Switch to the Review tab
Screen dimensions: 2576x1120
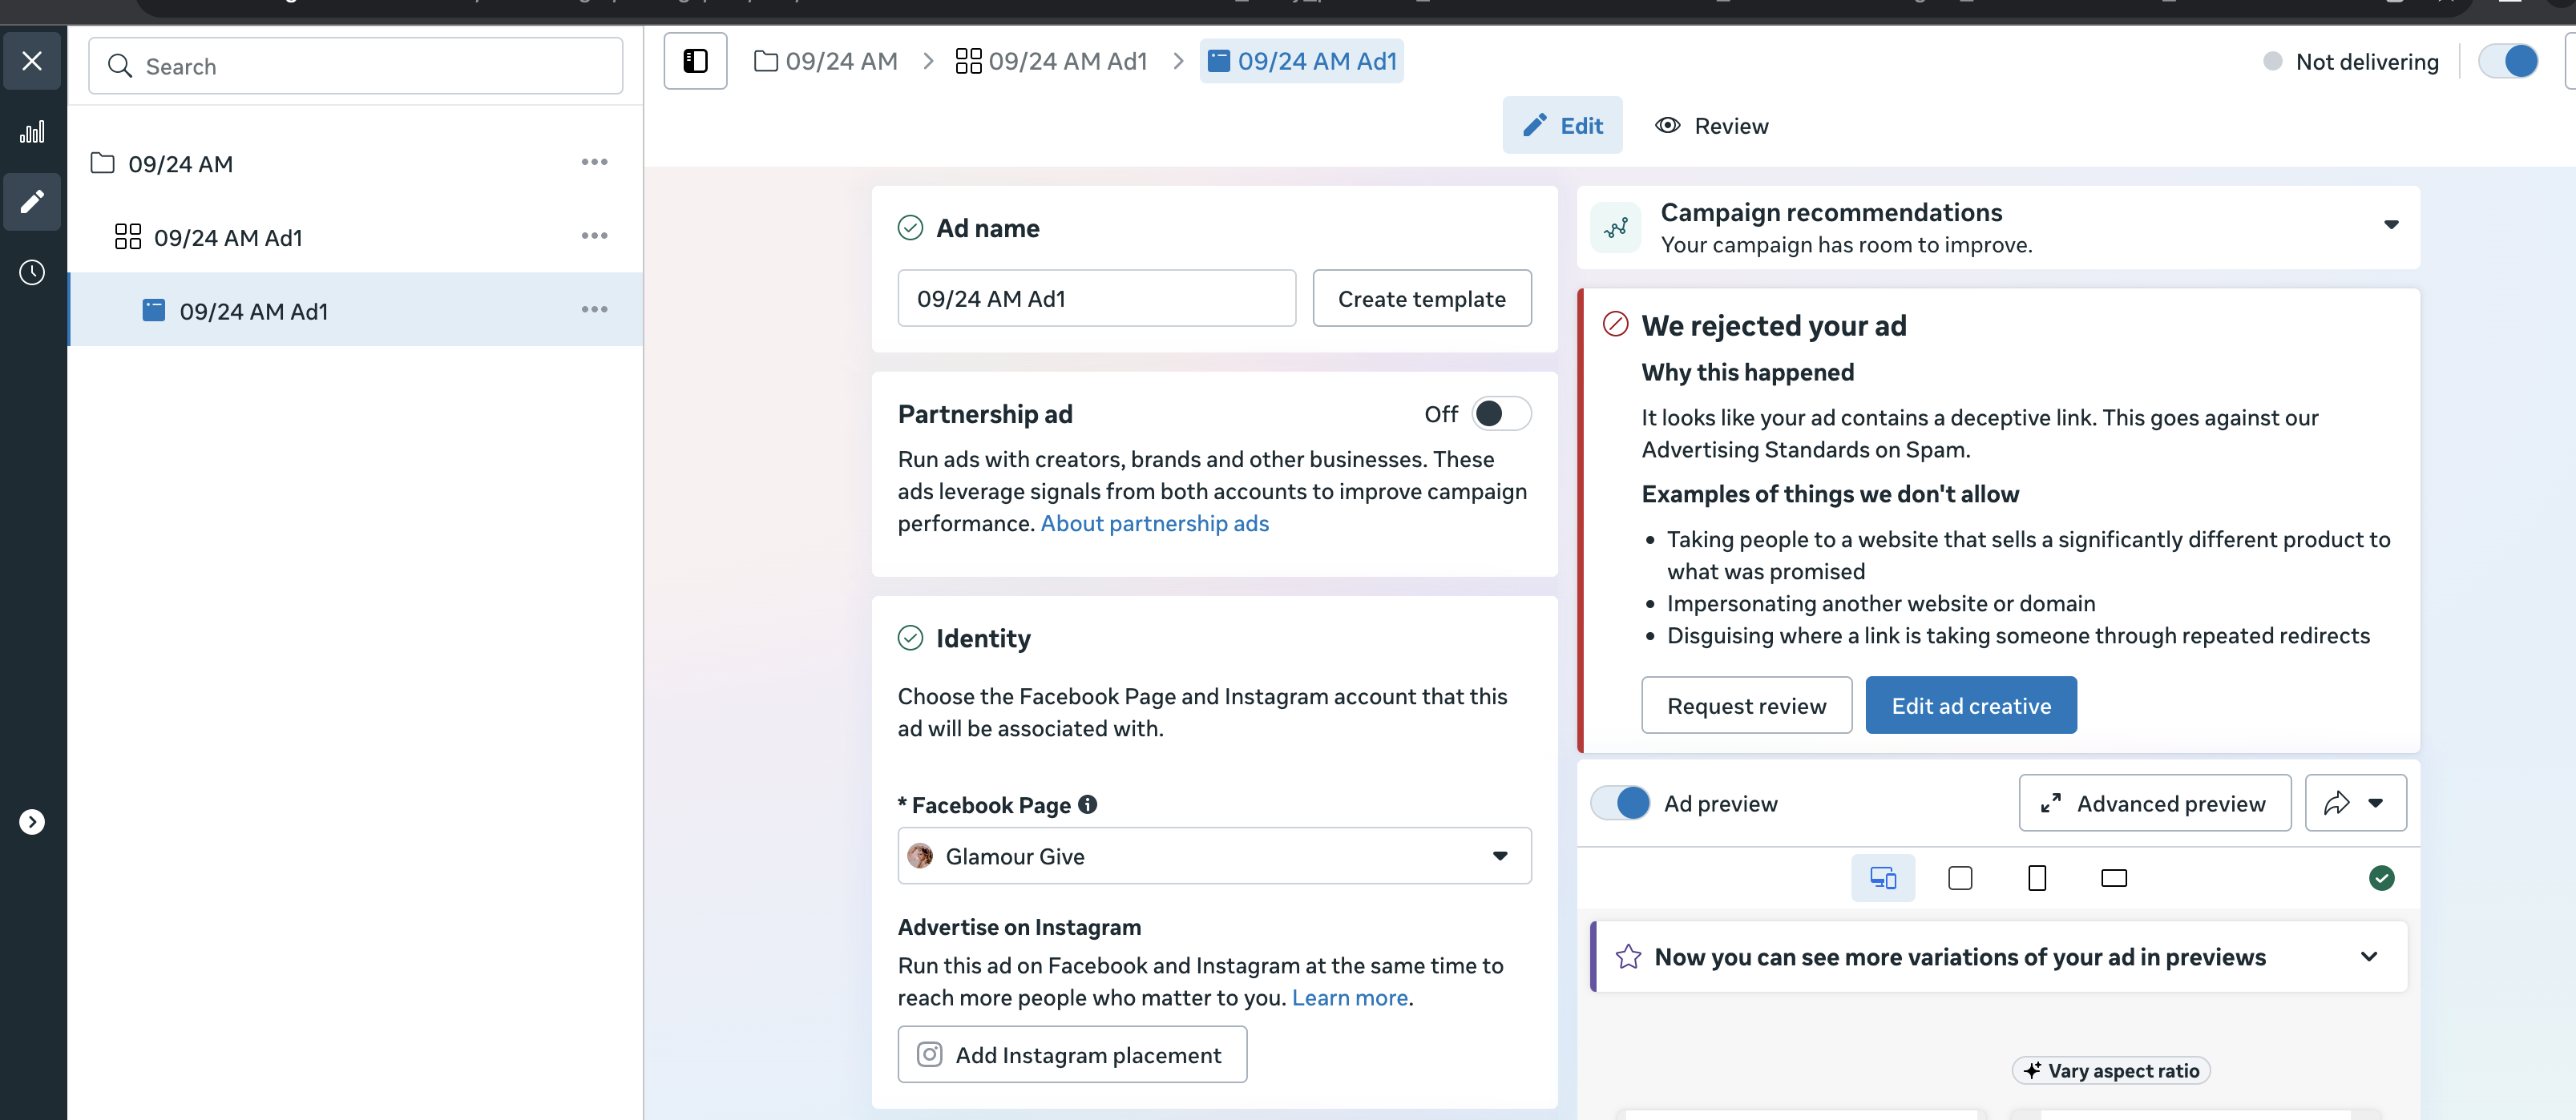1712,126
